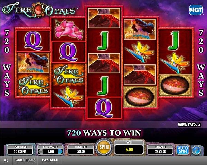Click the gold SPIN button
The height and width of the screenshot is (165, 207).
click(104, 147)
